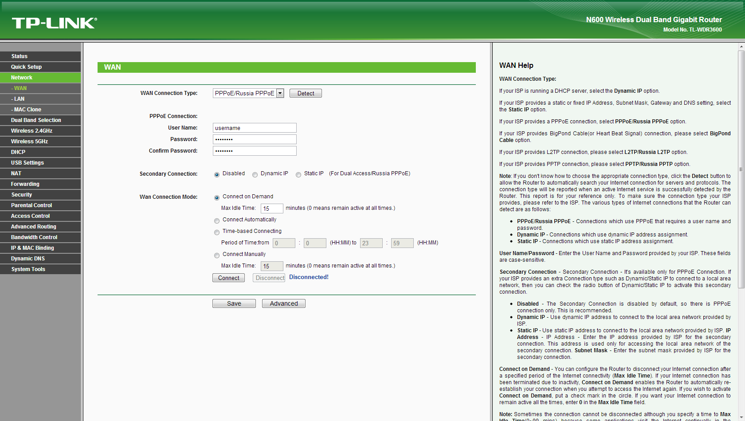Click the period start hour field
The height and width of the screenshot is (421, 745).
[284, 243]
